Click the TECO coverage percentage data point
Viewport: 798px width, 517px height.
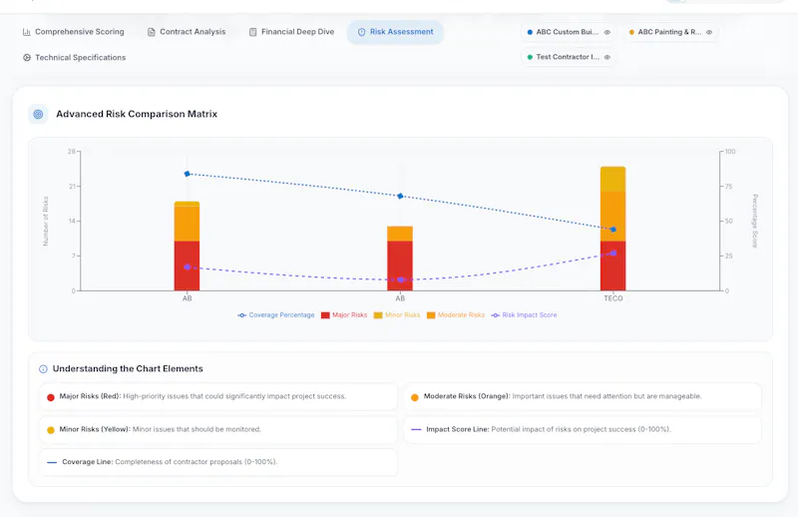(613, 230)
